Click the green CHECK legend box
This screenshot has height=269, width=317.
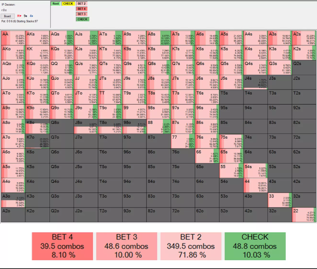tap(255, 246)
